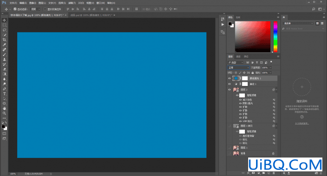The width and height of the screenshot is (327, 176).
Task: Click the rainbow hue slider strip
Action: click(276, 36)
